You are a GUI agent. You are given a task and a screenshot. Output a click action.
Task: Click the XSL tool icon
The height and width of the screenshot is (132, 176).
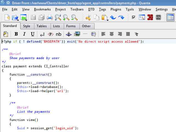[158, 17]
